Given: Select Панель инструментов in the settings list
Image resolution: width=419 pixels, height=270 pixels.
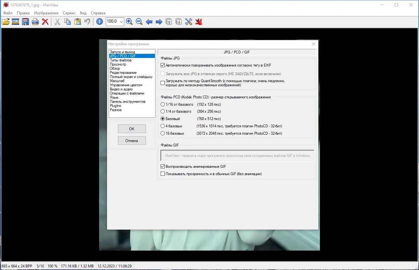Looking at the screenshot, I should tap(132, 102).
